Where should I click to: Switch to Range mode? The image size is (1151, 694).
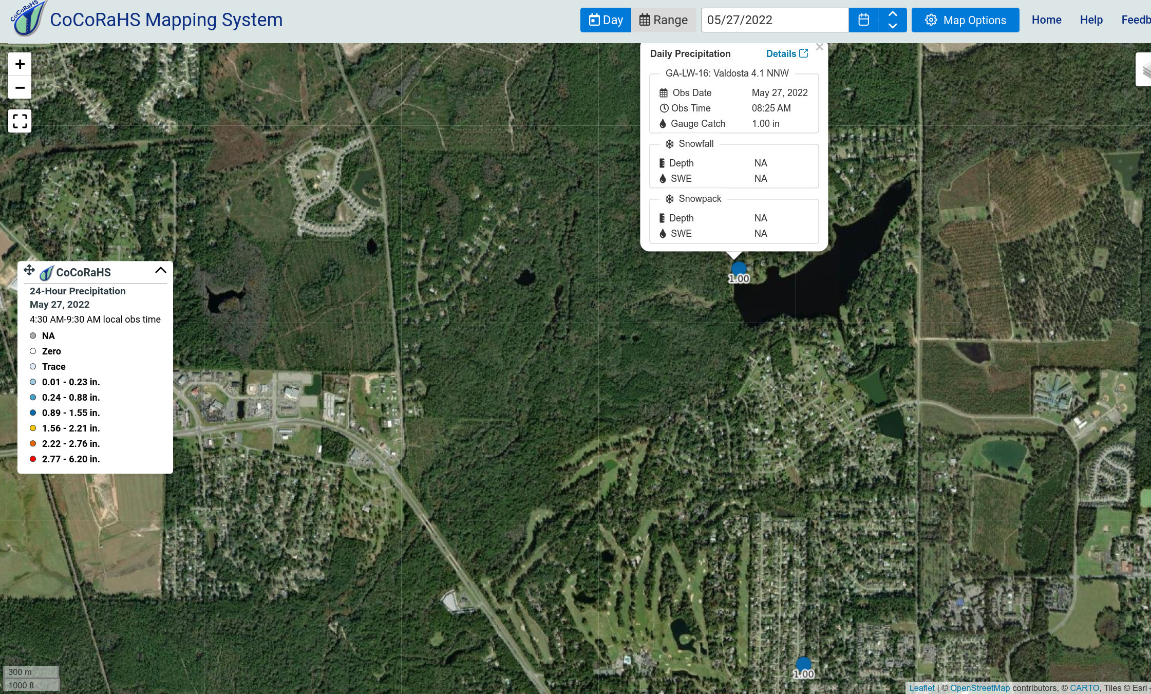(x=663, y=20)
